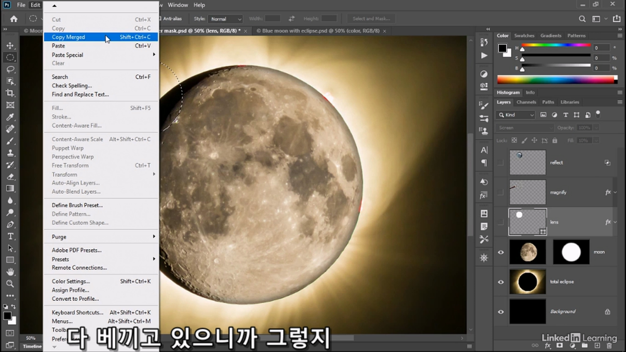The image size is (626, 352).
Task: Open the Paste Special submenu
Action: (101, 55)
